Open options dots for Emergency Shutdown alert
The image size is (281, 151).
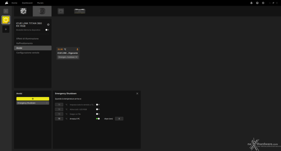click(x=47, y=103)
